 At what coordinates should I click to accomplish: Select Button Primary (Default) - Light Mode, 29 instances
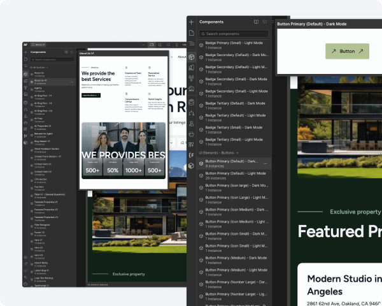pos(234,176)
